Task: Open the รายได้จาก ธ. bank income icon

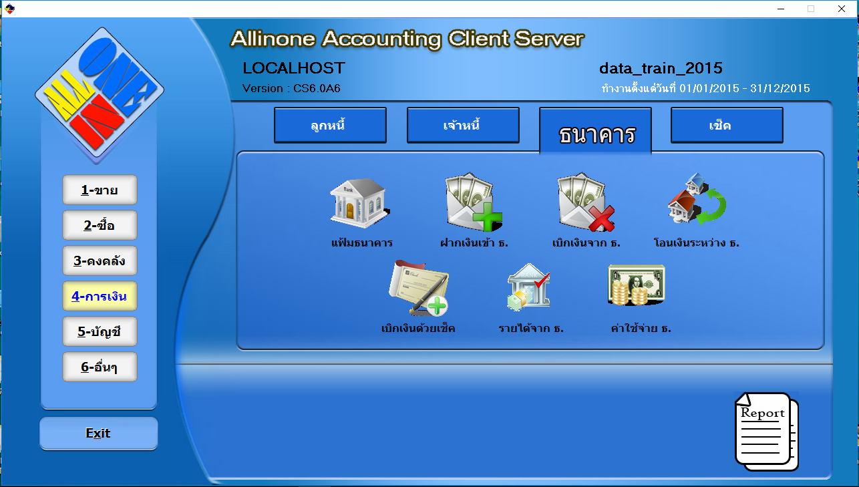Action: click(529, 286)
